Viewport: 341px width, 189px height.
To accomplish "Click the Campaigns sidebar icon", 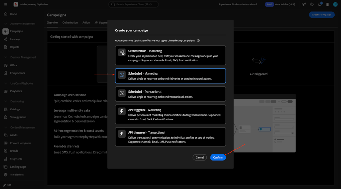I will point(5,31).
